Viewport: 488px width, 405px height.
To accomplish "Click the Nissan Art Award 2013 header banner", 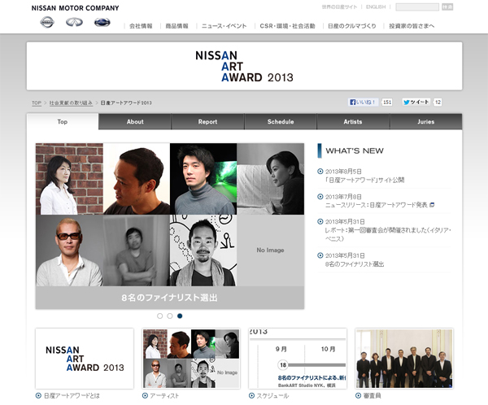I will pyautogui.click(x=244, y=67).
